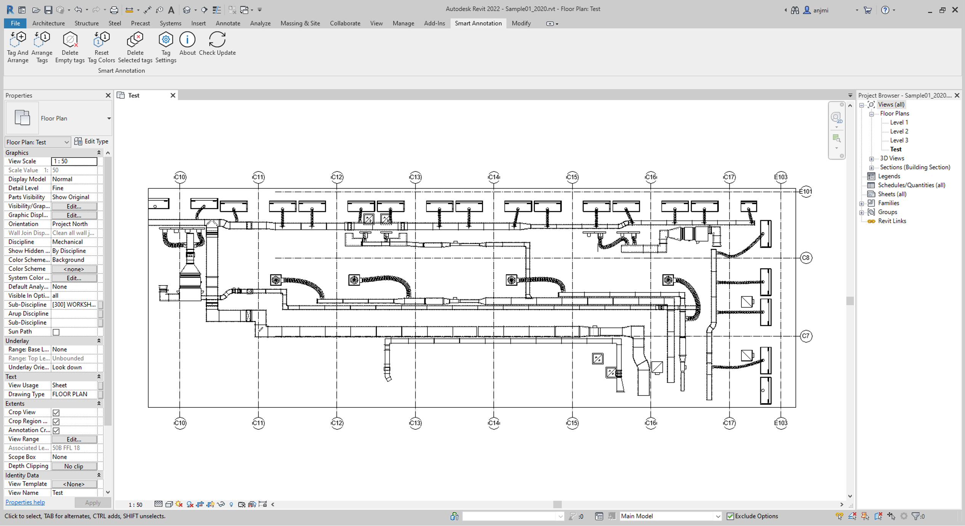This screenshot has height=526, width=965.
Task: Expand the 3D Views tree node
Action: (871, 159)
